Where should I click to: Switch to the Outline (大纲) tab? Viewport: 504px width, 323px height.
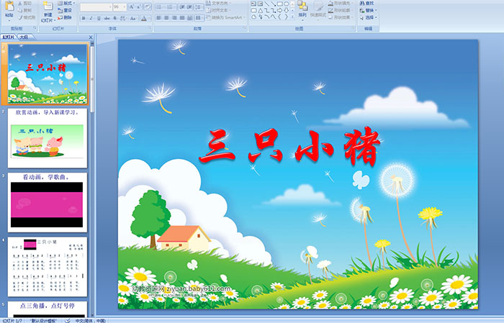pyautogui.click(x=24, y=37)
